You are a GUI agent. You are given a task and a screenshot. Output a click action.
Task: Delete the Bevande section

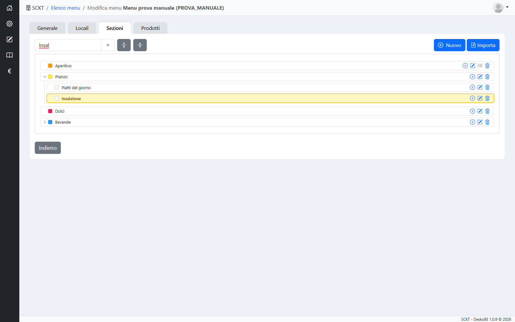point(487,122)
